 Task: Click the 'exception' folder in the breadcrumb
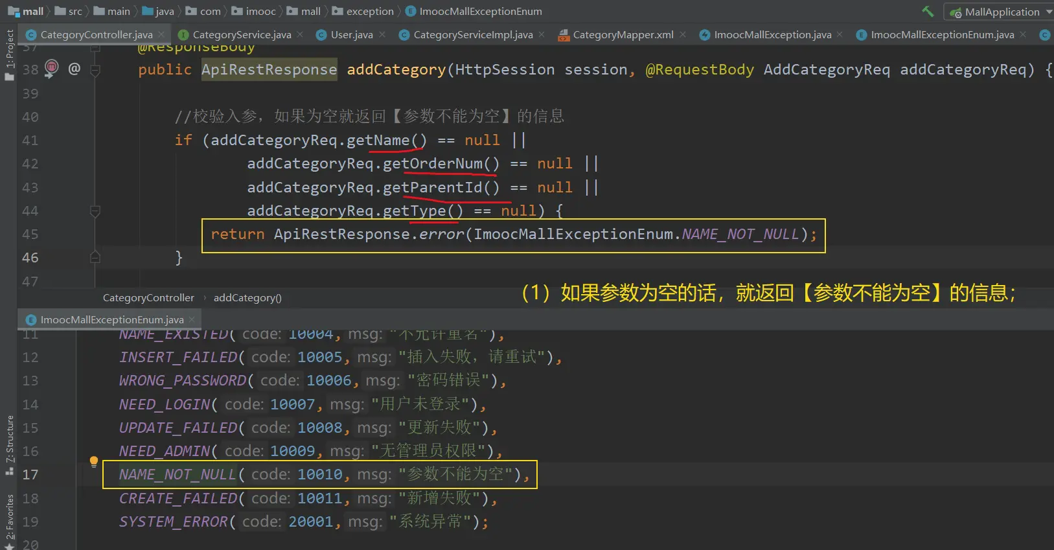(x=369, y=11)
